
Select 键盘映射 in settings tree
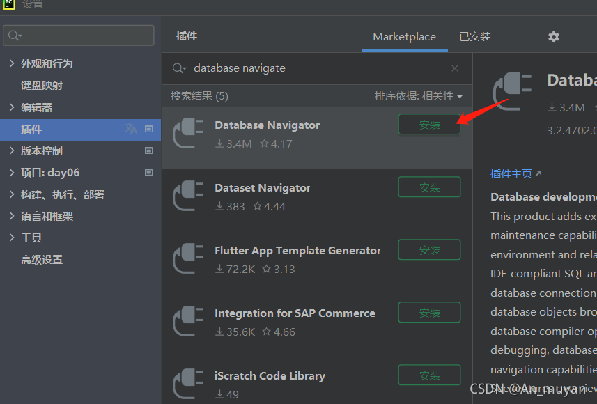click(x=42, y=85)
